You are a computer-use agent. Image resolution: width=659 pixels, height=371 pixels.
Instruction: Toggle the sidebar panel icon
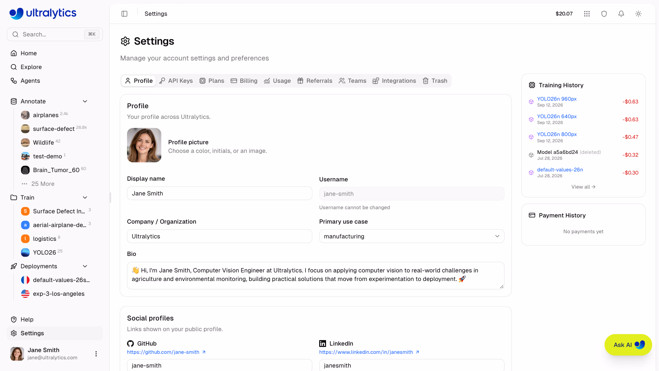125,14
